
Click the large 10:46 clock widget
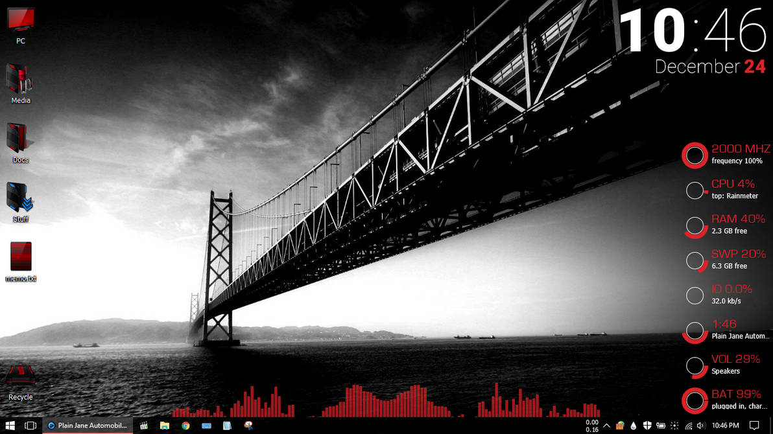click(x=693, y=30)
